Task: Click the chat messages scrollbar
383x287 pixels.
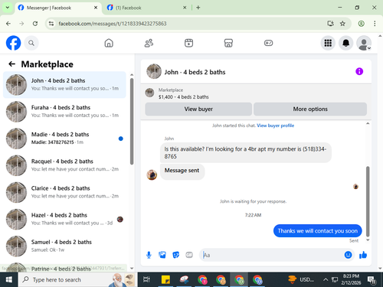Action: [x=368, y=201]
